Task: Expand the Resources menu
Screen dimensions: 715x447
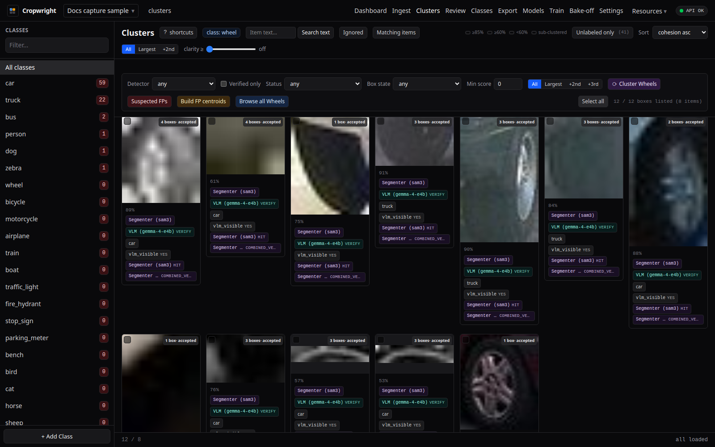Action: tap(649, 11)
